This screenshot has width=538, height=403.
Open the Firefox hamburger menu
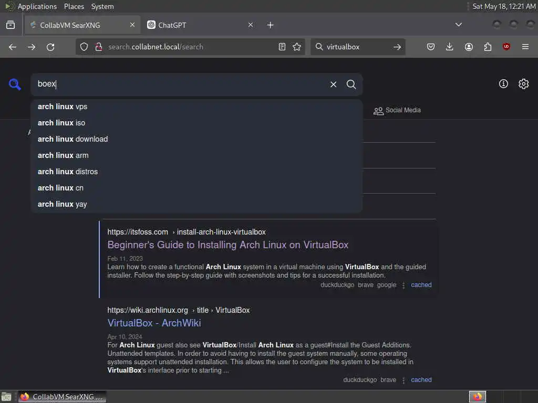coord(525,47)
